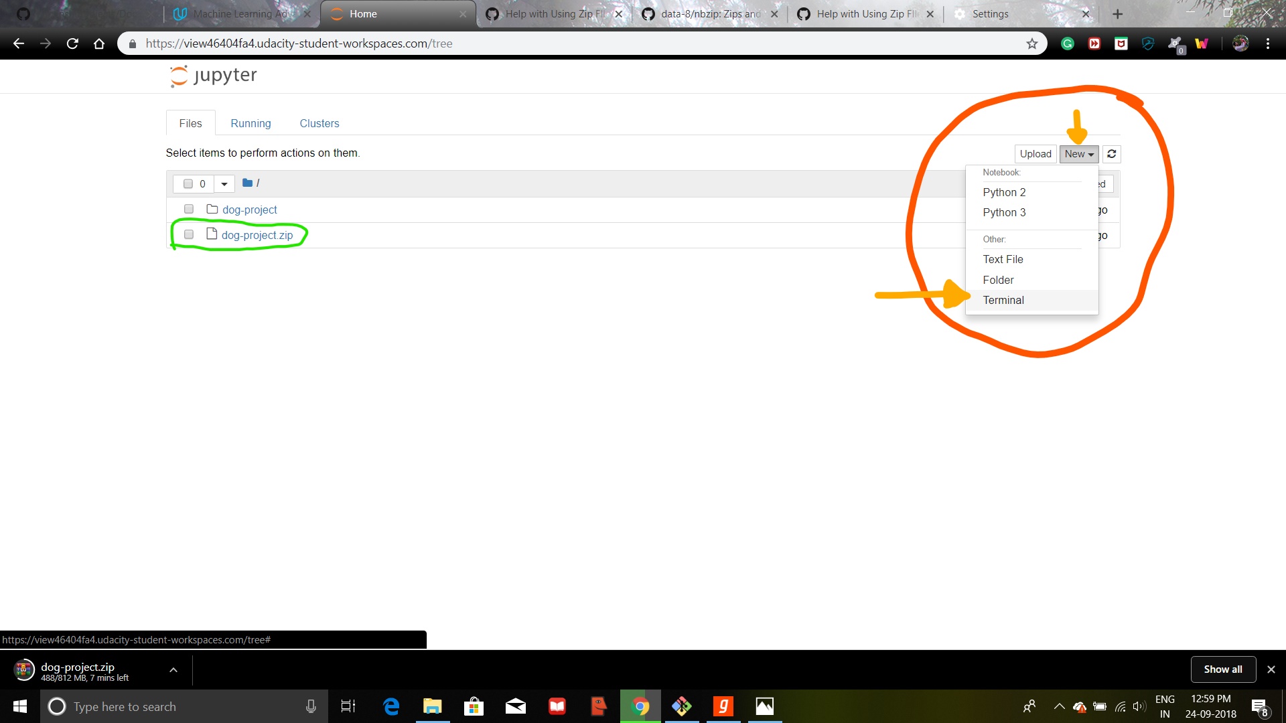Open Chrome three-dot menu
1286x723 pixels.
click(1267, 44)
